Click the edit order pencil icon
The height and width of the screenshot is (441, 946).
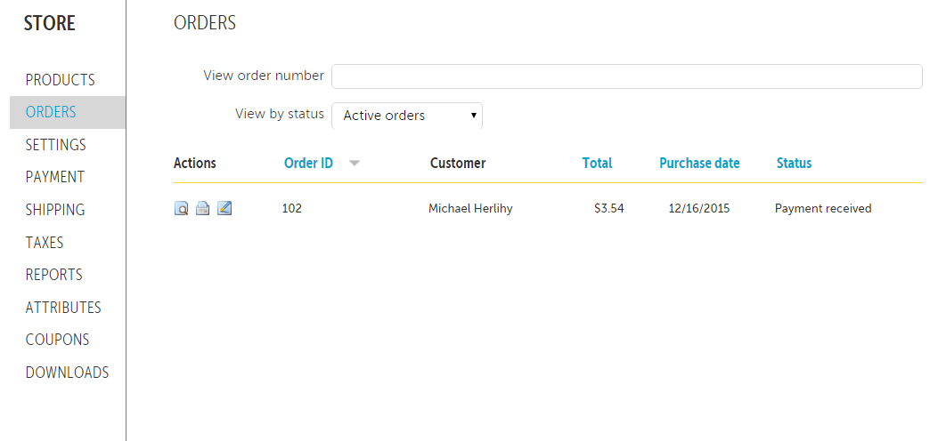coord(224,209)
